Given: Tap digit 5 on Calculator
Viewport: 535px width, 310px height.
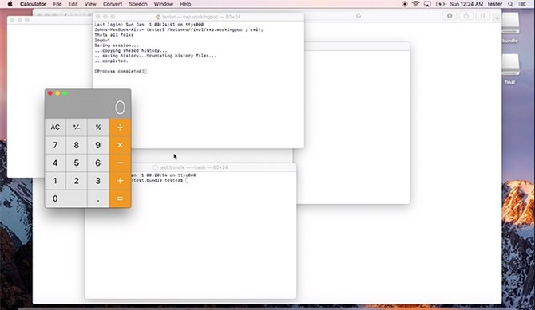Looking at the screenshot, I should [77, 163].
